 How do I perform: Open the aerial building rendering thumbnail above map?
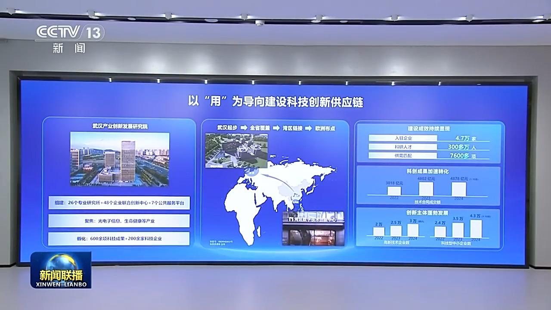[x=236, y=150]
